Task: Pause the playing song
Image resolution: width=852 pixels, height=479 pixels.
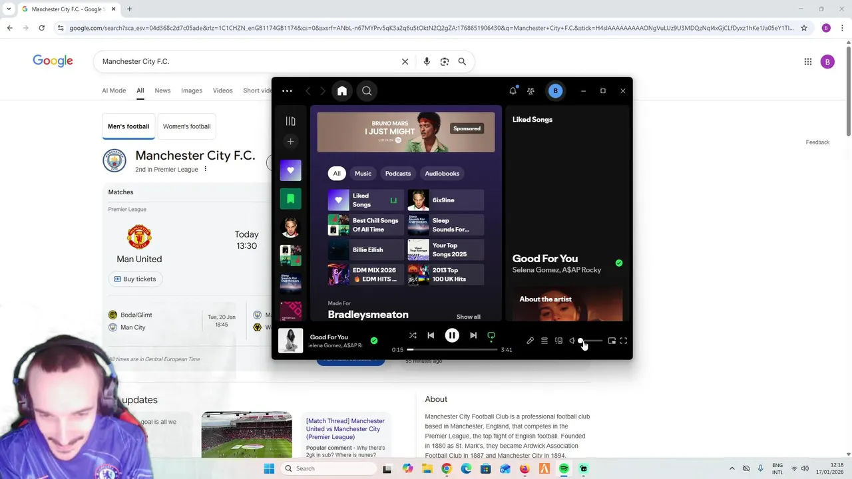Action: tap(452, 335)
